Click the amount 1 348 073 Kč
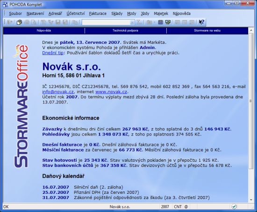This screenshot has height=212, width=257. coord(113,134)
